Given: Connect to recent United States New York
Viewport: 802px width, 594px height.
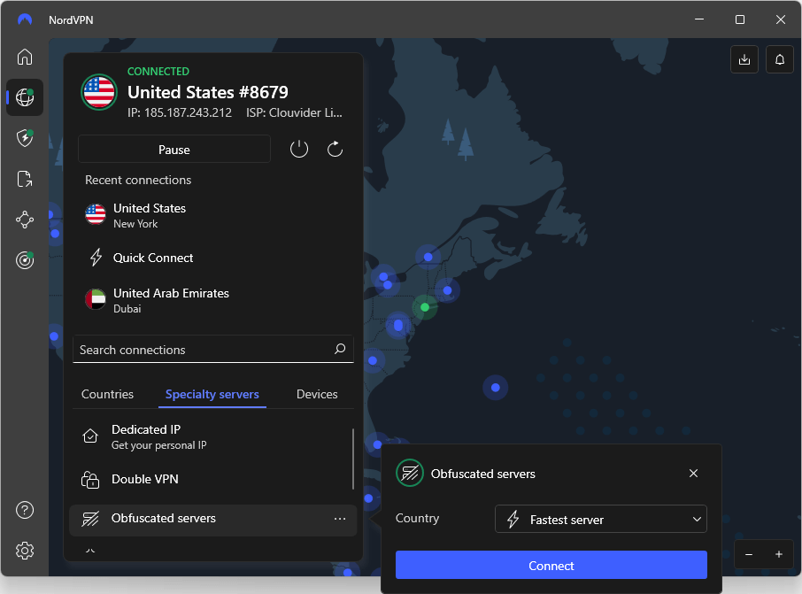Looking at the screenshot, I should click(x=212, y=215).
